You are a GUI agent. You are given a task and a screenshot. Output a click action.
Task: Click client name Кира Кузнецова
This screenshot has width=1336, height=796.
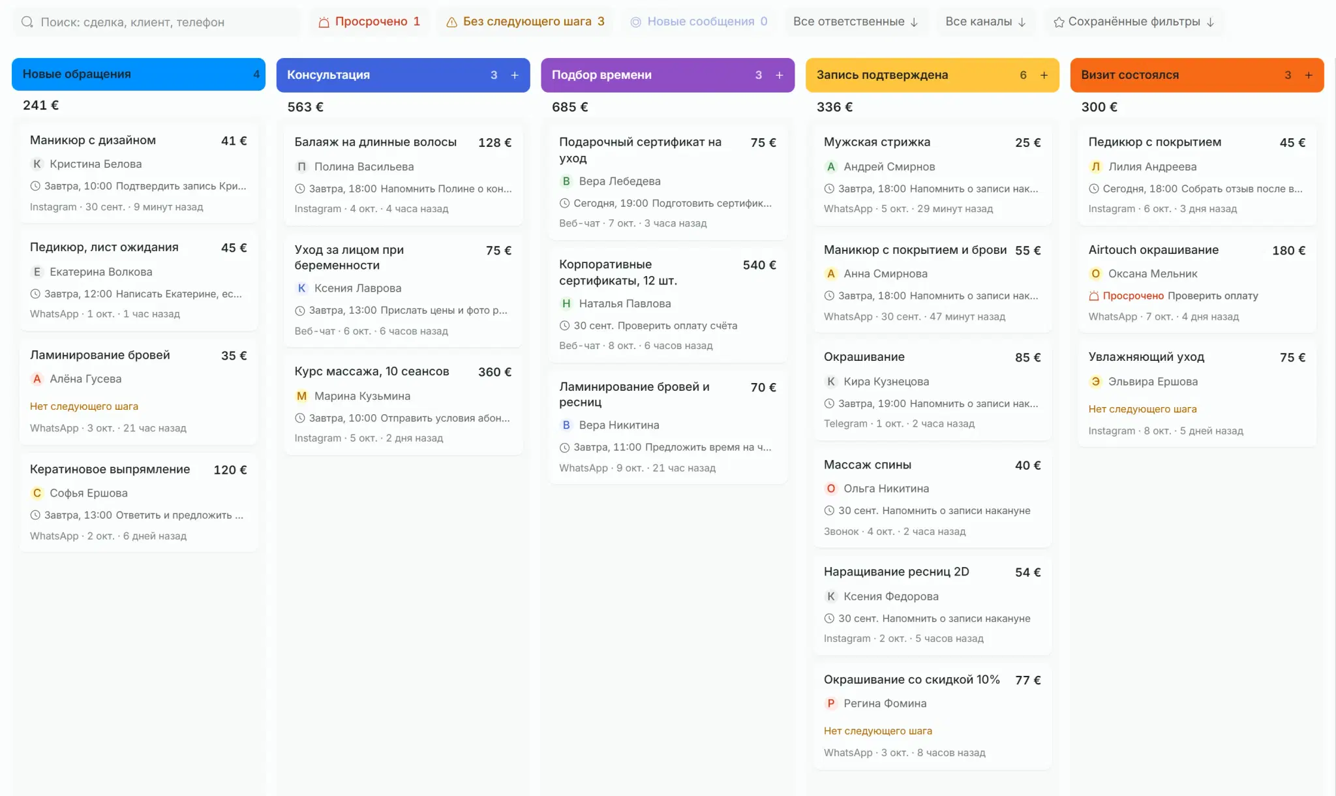pos(887,382)
